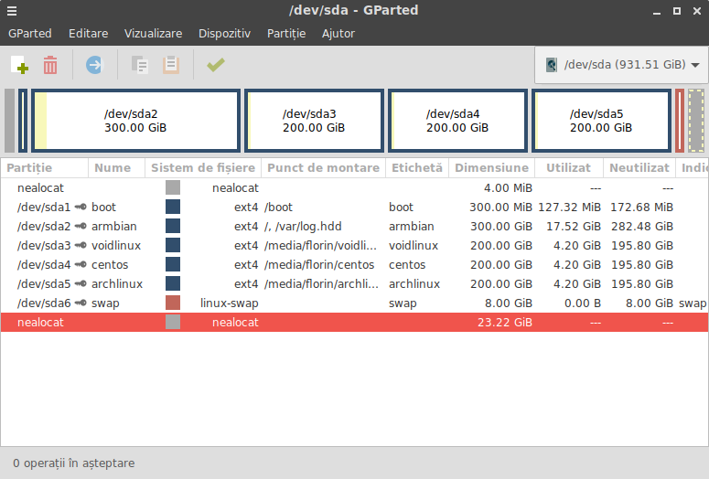The height and width of the screenshot is (479, 709).
Task: Click the 127.32 MiB used value
Action: (x=569, y=207)
